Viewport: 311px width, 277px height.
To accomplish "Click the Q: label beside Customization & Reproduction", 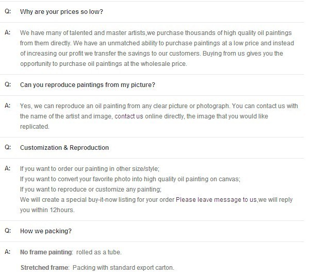I will pyautogui.click(x=8, y=147).
